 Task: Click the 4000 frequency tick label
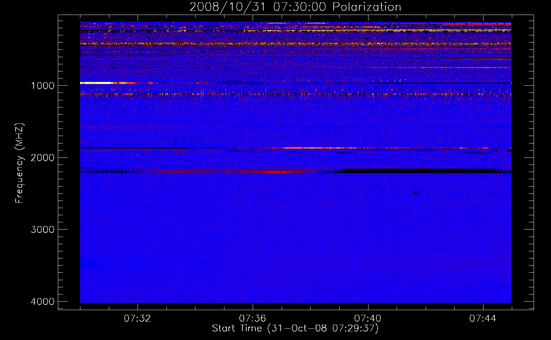[43, 302]
